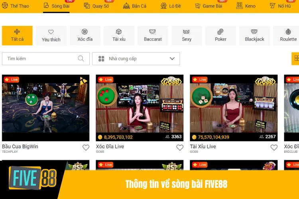
Task: Click the gold coin icon beside 8,395,703,102
Action: [100, 137]
